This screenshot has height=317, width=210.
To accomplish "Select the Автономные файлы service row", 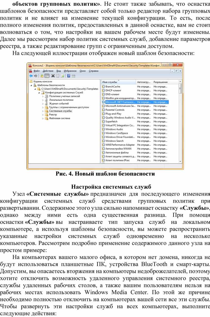I will (135, 153).
